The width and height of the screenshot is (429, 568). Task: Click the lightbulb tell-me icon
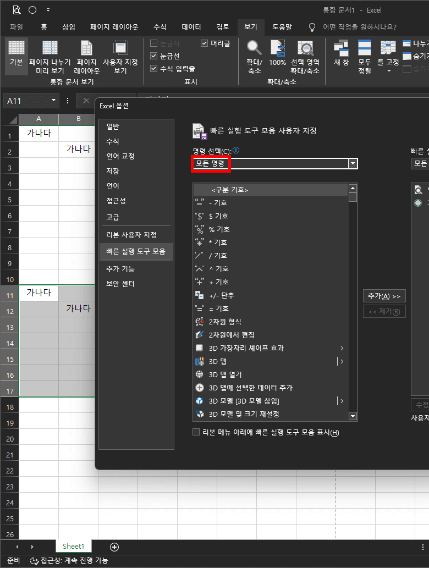312,27
